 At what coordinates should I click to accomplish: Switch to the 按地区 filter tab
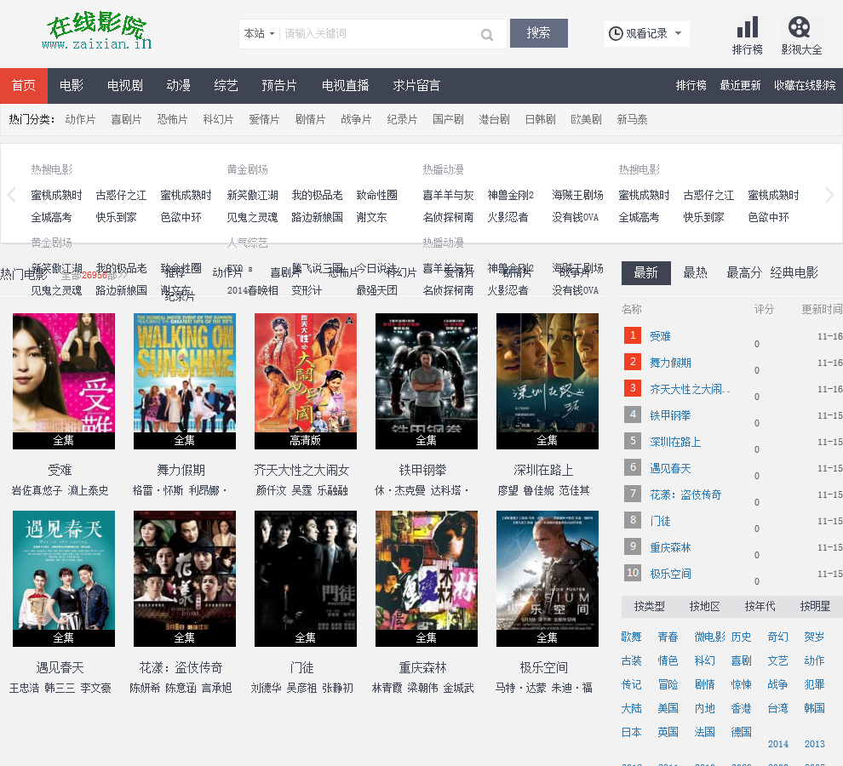(704, 606)
